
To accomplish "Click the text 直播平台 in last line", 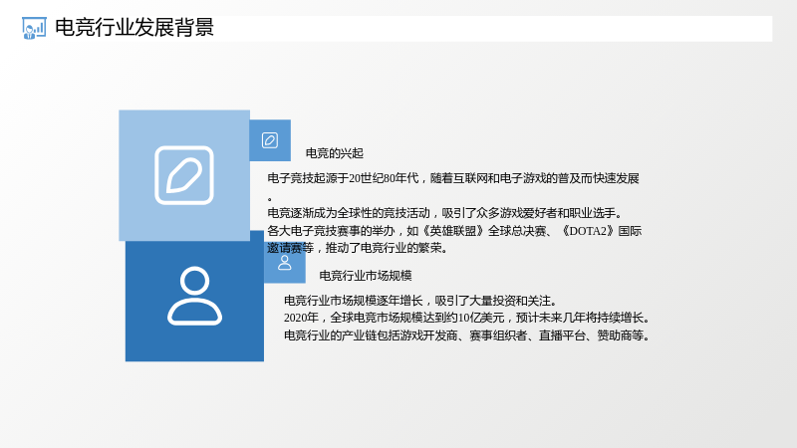I will 562,336.
